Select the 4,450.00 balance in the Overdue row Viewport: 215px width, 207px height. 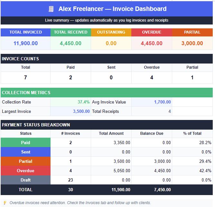pyautogui.click(x=163, y=171)
